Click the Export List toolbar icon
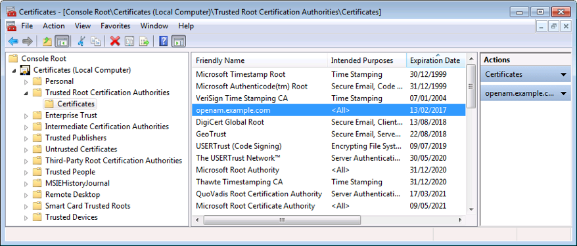Screen dimensions: 577x246 [x=144, y=41]
